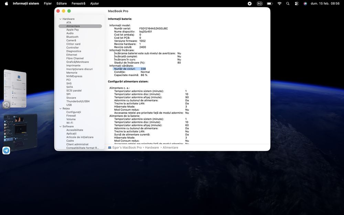Open the Fișier menu
This screenshot has width=344, height=215.
click(x=47, y=3)
